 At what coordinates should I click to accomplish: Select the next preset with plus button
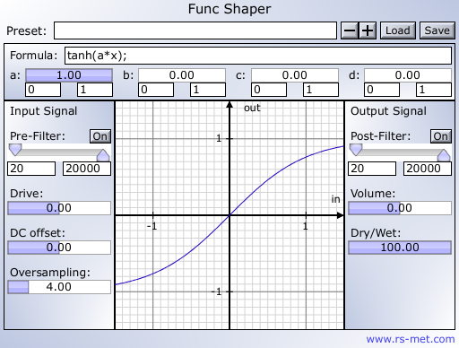click(368, 30)
